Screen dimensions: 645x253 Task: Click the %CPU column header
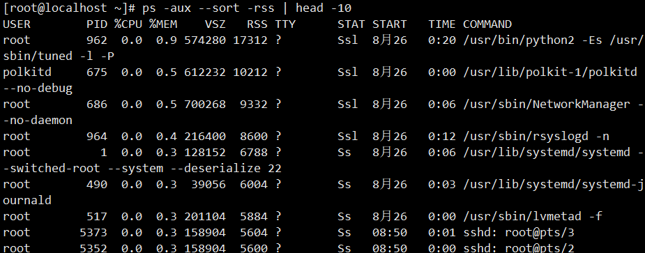128,24
